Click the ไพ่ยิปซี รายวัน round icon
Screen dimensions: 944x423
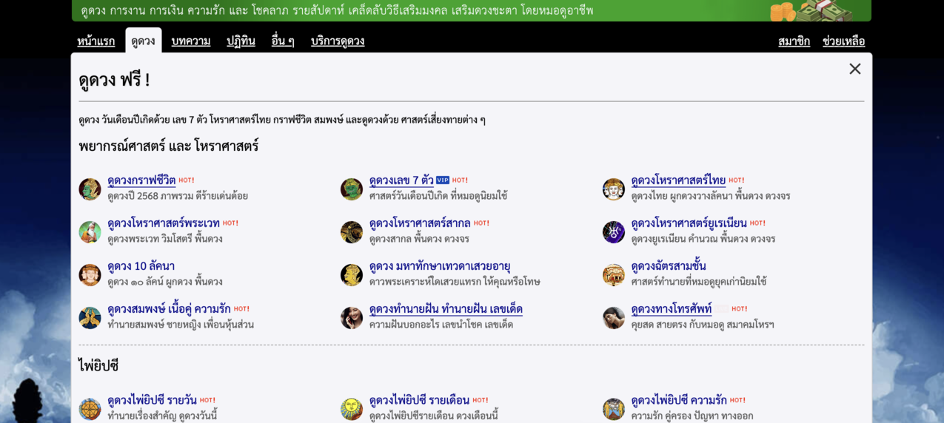tap(90, 409)
